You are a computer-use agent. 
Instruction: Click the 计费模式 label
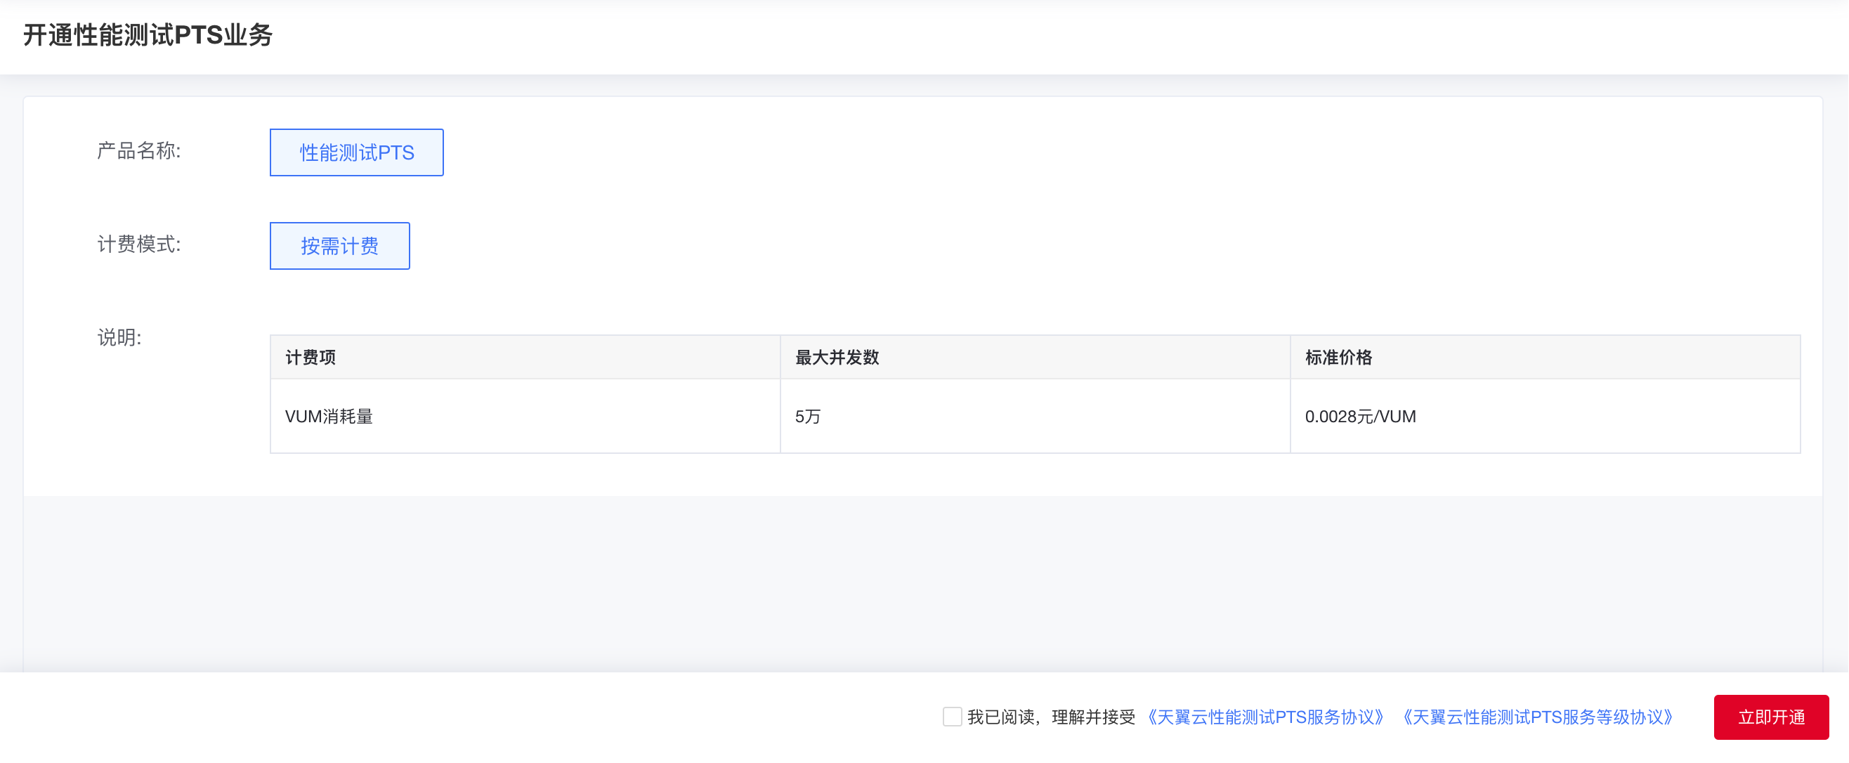click(138, 244)
